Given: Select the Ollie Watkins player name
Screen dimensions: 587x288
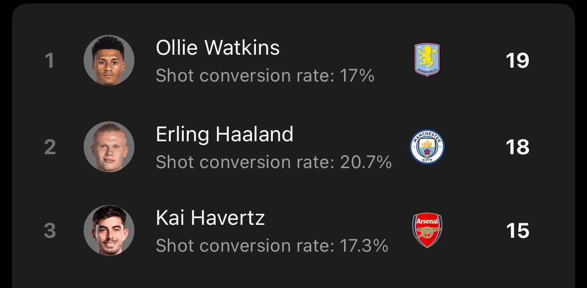Looking at the screenshot, I should click(218, 48).
